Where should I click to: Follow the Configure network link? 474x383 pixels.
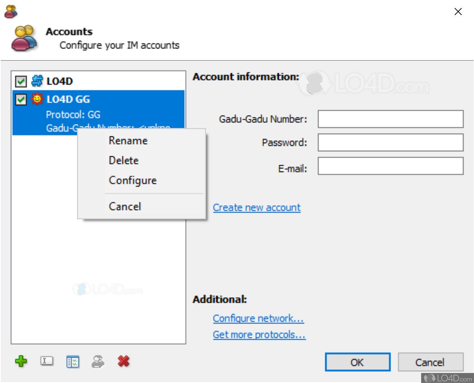click(258, 318)
